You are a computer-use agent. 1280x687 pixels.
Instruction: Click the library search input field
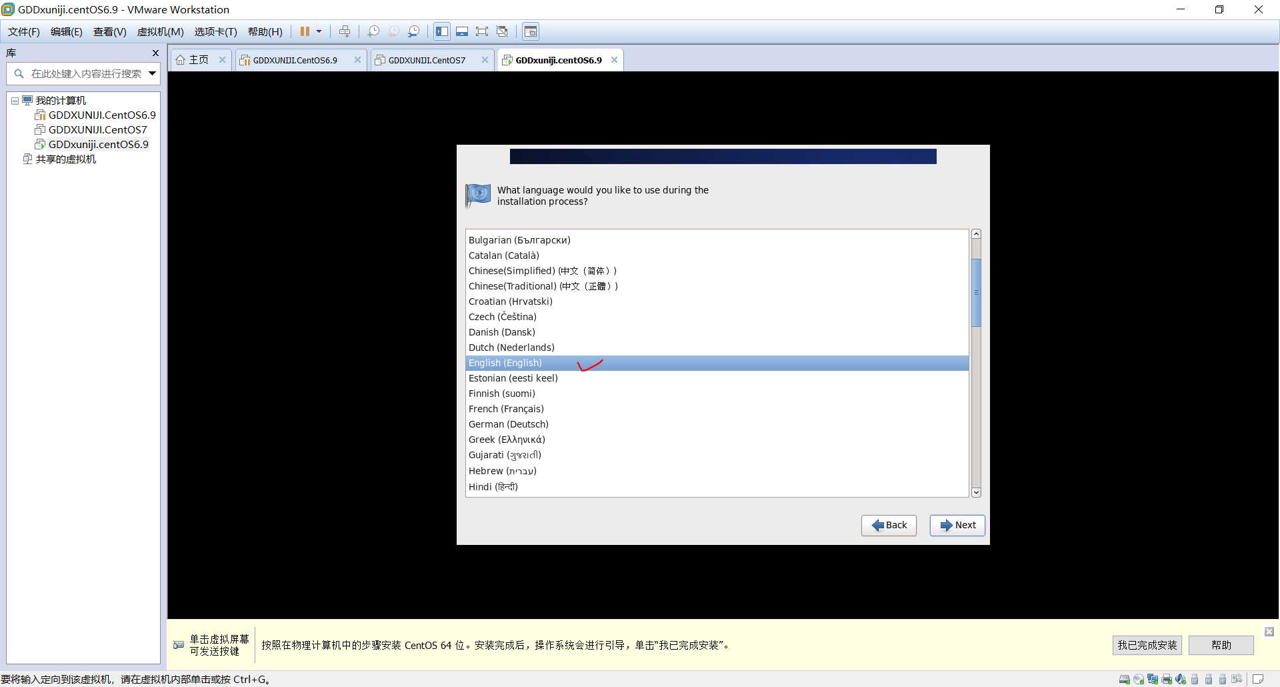(x=85, y=74)
